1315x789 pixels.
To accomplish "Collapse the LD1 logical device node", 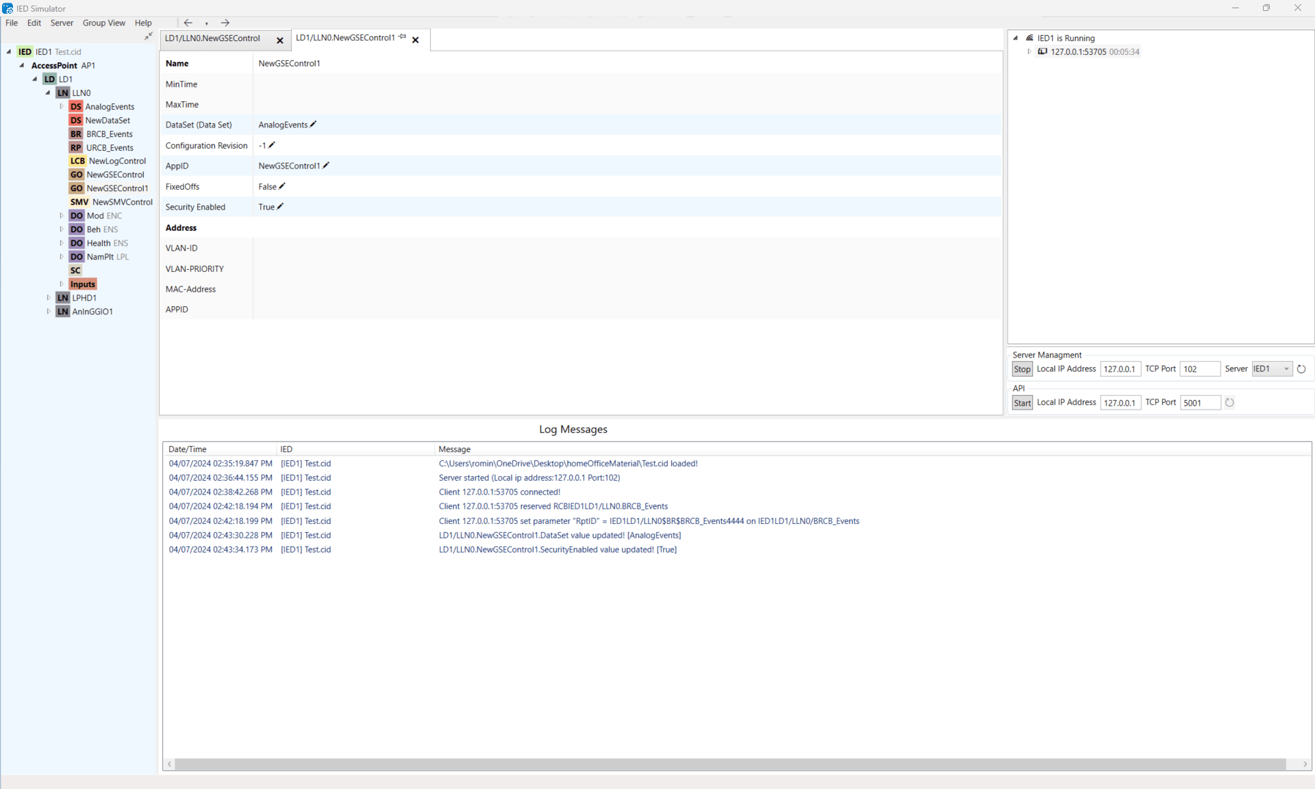I will (35, 79).
